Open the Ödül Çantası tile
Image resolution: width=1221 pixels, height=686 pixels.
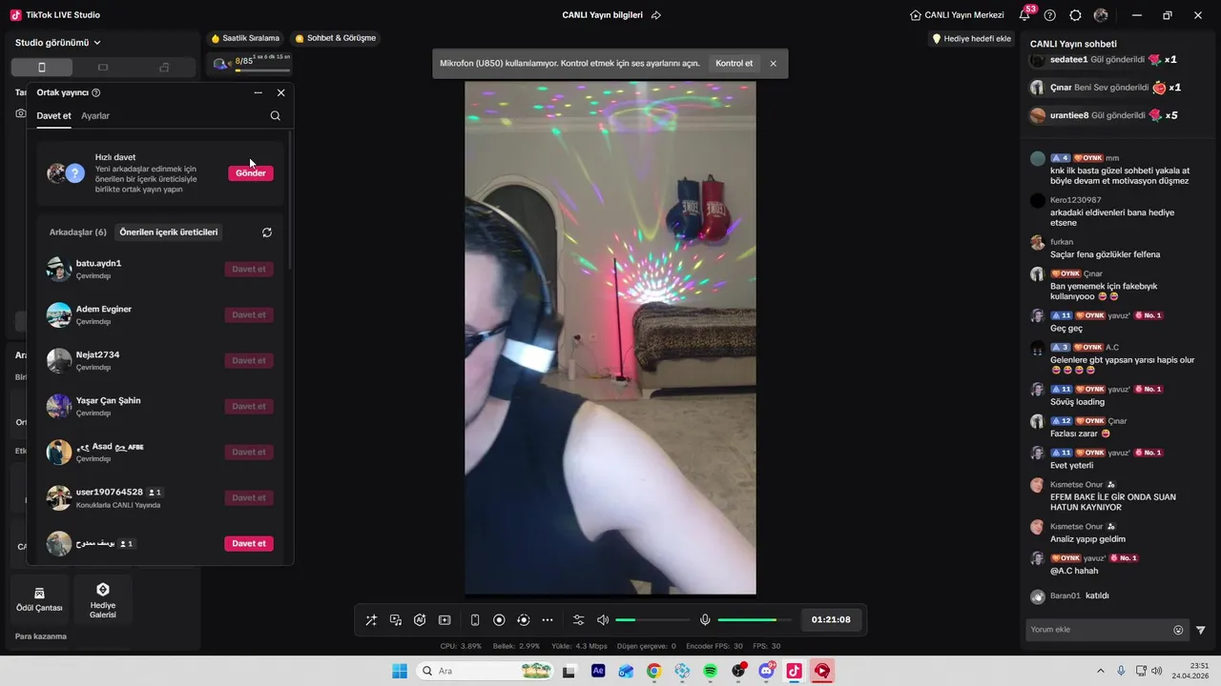point(39,598)
